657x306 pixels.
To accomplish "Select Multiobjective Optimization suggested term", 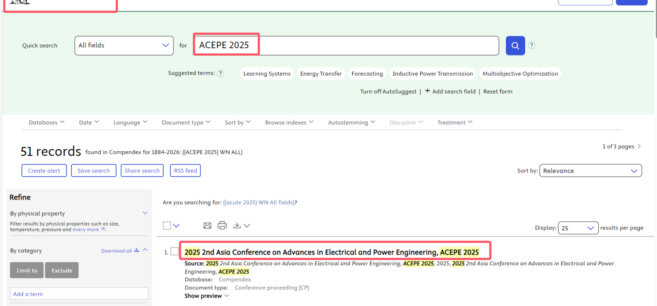I will click(x=520, y=73).
